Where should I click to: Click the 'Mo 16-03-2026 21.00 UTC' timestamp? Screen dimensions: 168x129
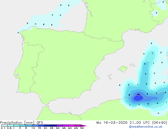(x=123, y=123)
